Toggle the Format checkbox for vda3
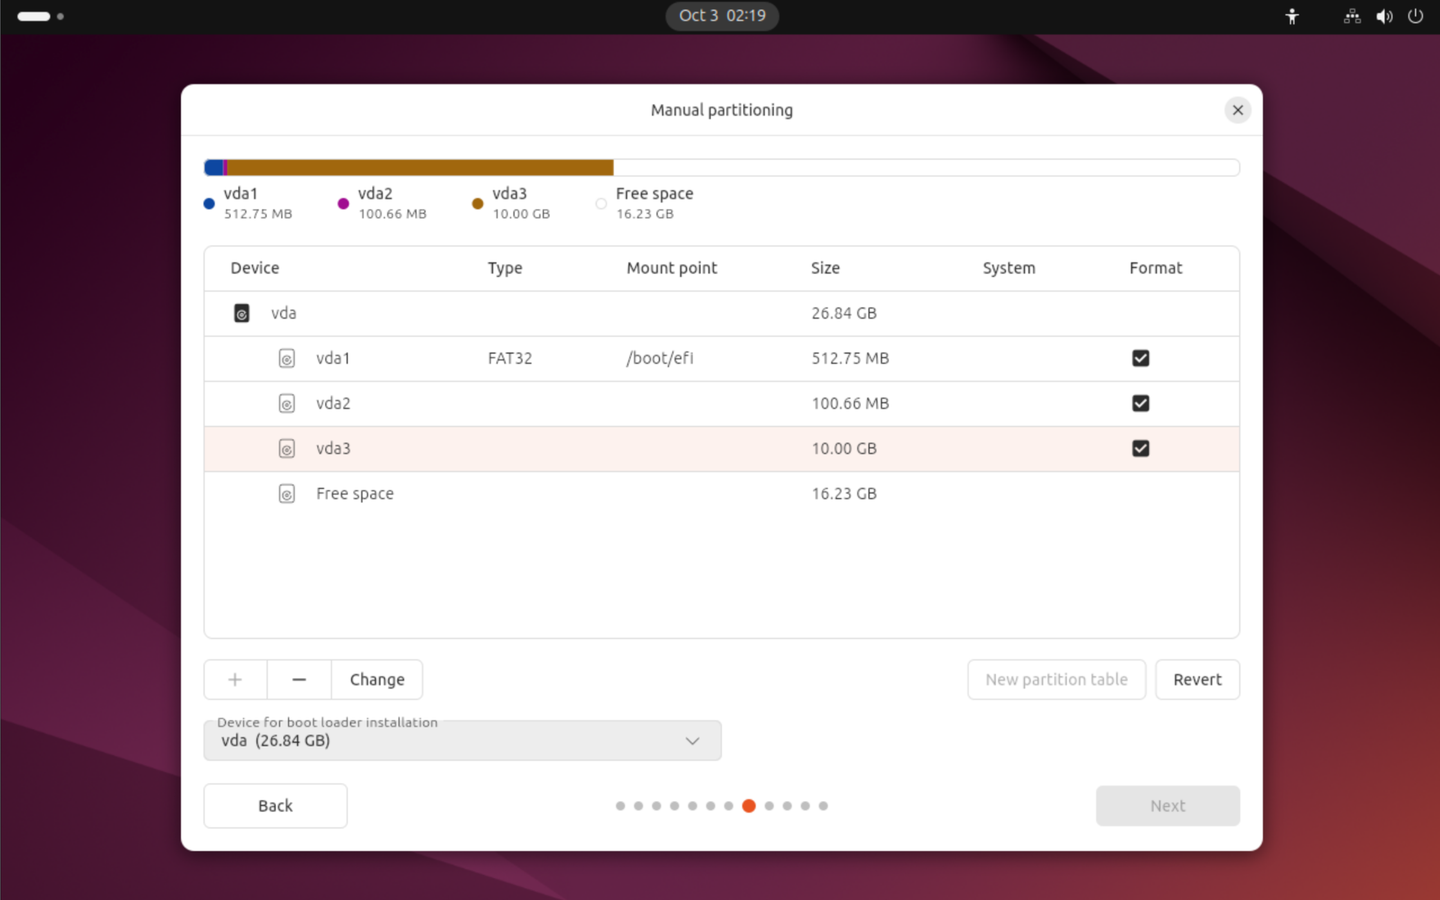The height and width of the screenshot is (900, 1440). [x=1140, y=448]
